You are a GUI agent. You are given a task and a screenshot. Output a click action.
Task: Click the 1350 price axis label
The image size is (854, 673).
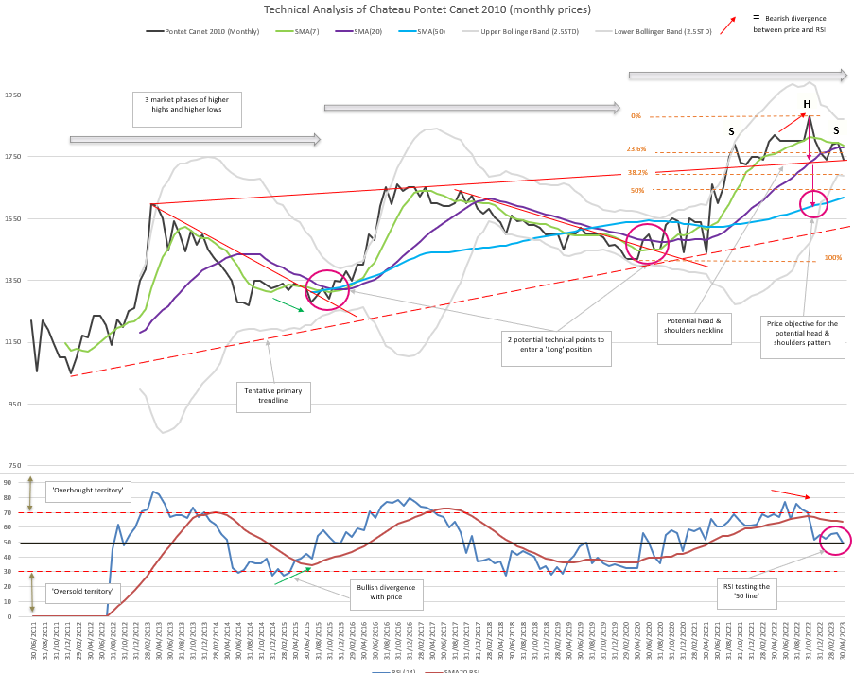13,281
